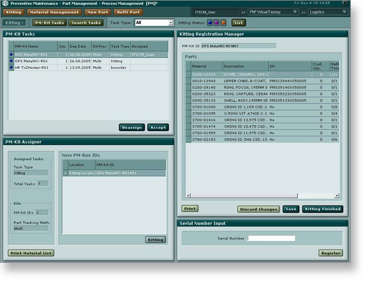The width and height of the screenshot is (369, 281).
Task: Click the blue kitting status indicator
Action: coord(211,22)
